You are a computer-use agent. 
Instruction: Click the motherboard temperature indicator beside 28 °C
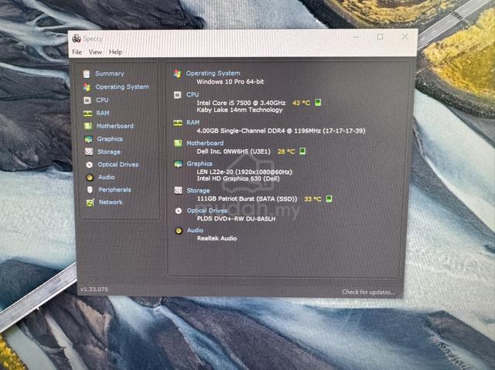[x=302, y=151]
